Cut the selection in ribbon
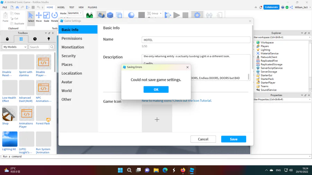Viewport: 312px width, 175px height. click(14, 18)
